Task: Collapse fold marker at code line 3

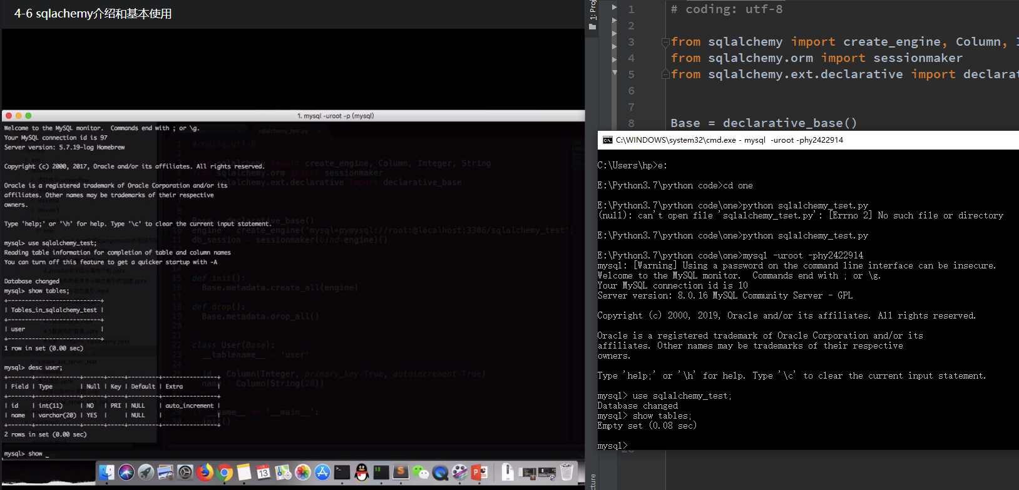Action: click(665, 42)
